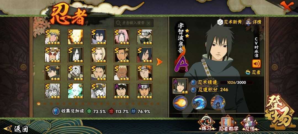The image size is (298, 134).
Task: Open the 忍者教学 tutorial icon
Action: click(228, 125)
